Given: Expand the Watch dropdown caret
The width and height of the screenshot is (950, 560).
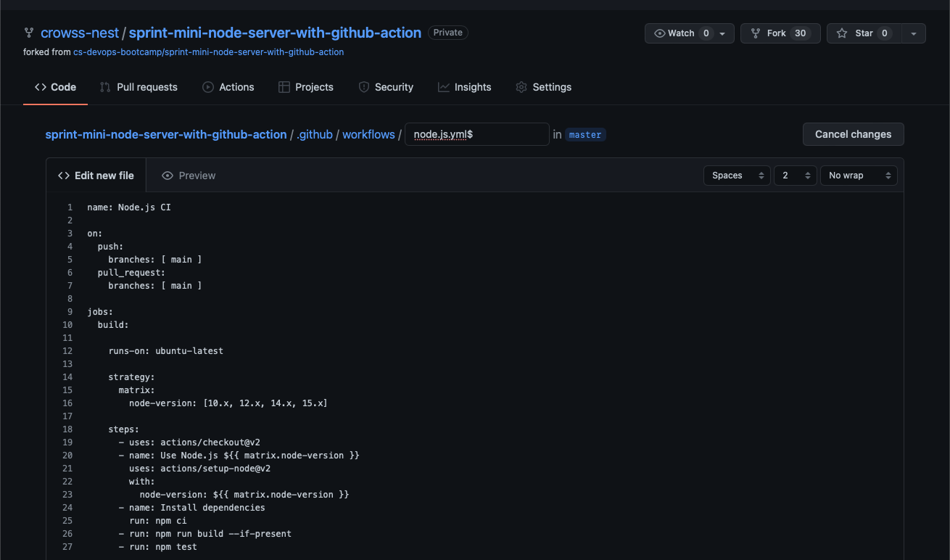Looking at the screenshot, I should pos(722,33).
